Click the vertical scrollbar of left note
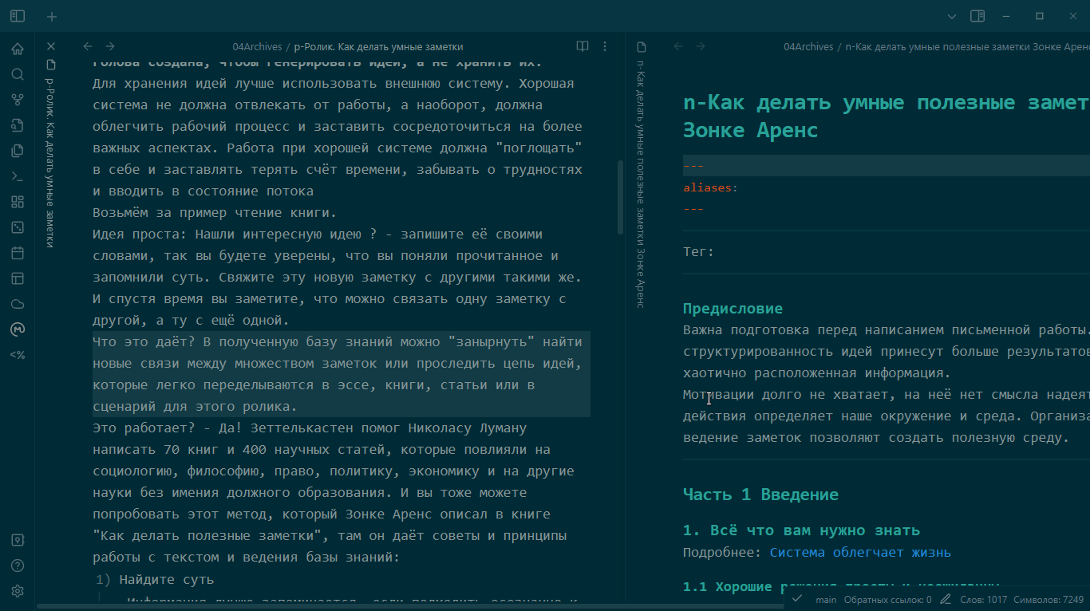 pyautogui.click(x=620, y=197)
